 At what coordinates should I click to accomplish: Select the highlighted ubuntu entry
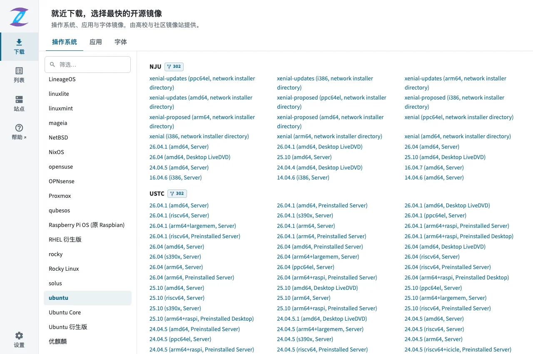click(x=87, y=298)
